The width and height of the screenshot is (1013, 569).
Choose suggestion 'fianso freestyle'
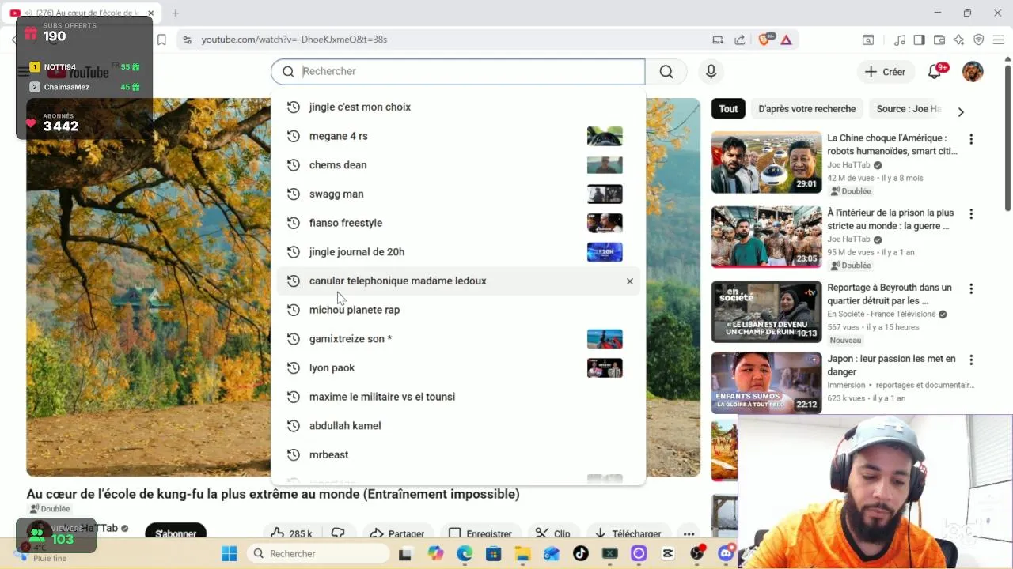tap(458, 223)
